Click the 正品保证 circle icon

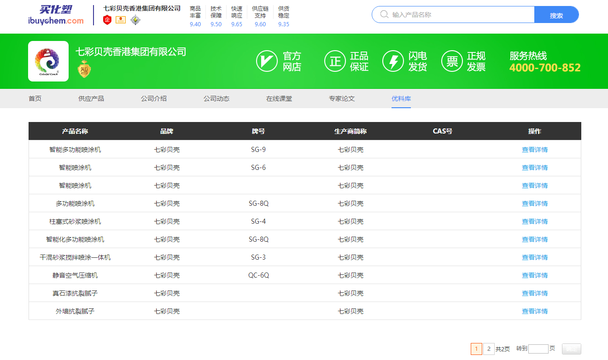point(335,61)
